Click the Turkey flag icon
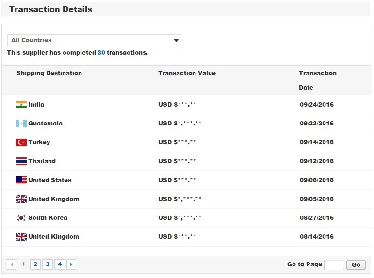This screenshot has width=374, height=278. (x=21, y=142)
